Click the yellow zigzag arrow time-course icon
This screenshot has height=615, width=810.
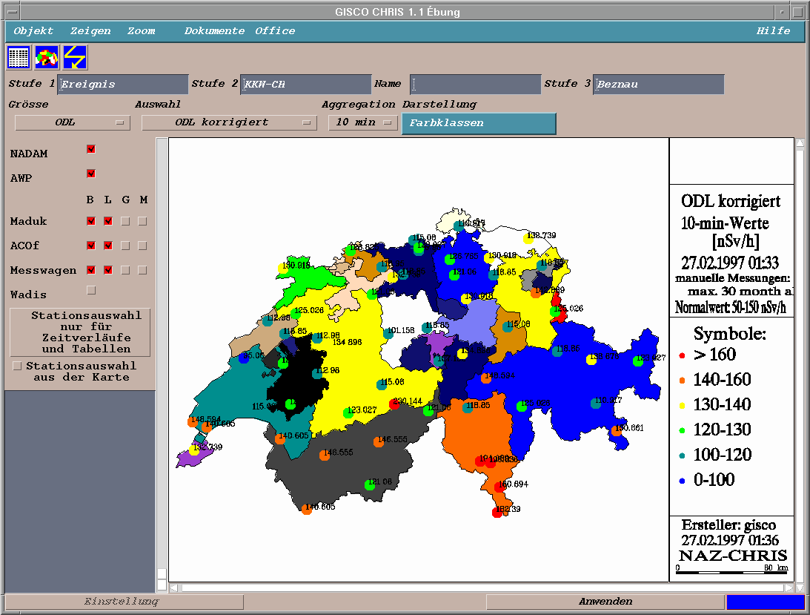pyautogui.click(x=75, y=57)
